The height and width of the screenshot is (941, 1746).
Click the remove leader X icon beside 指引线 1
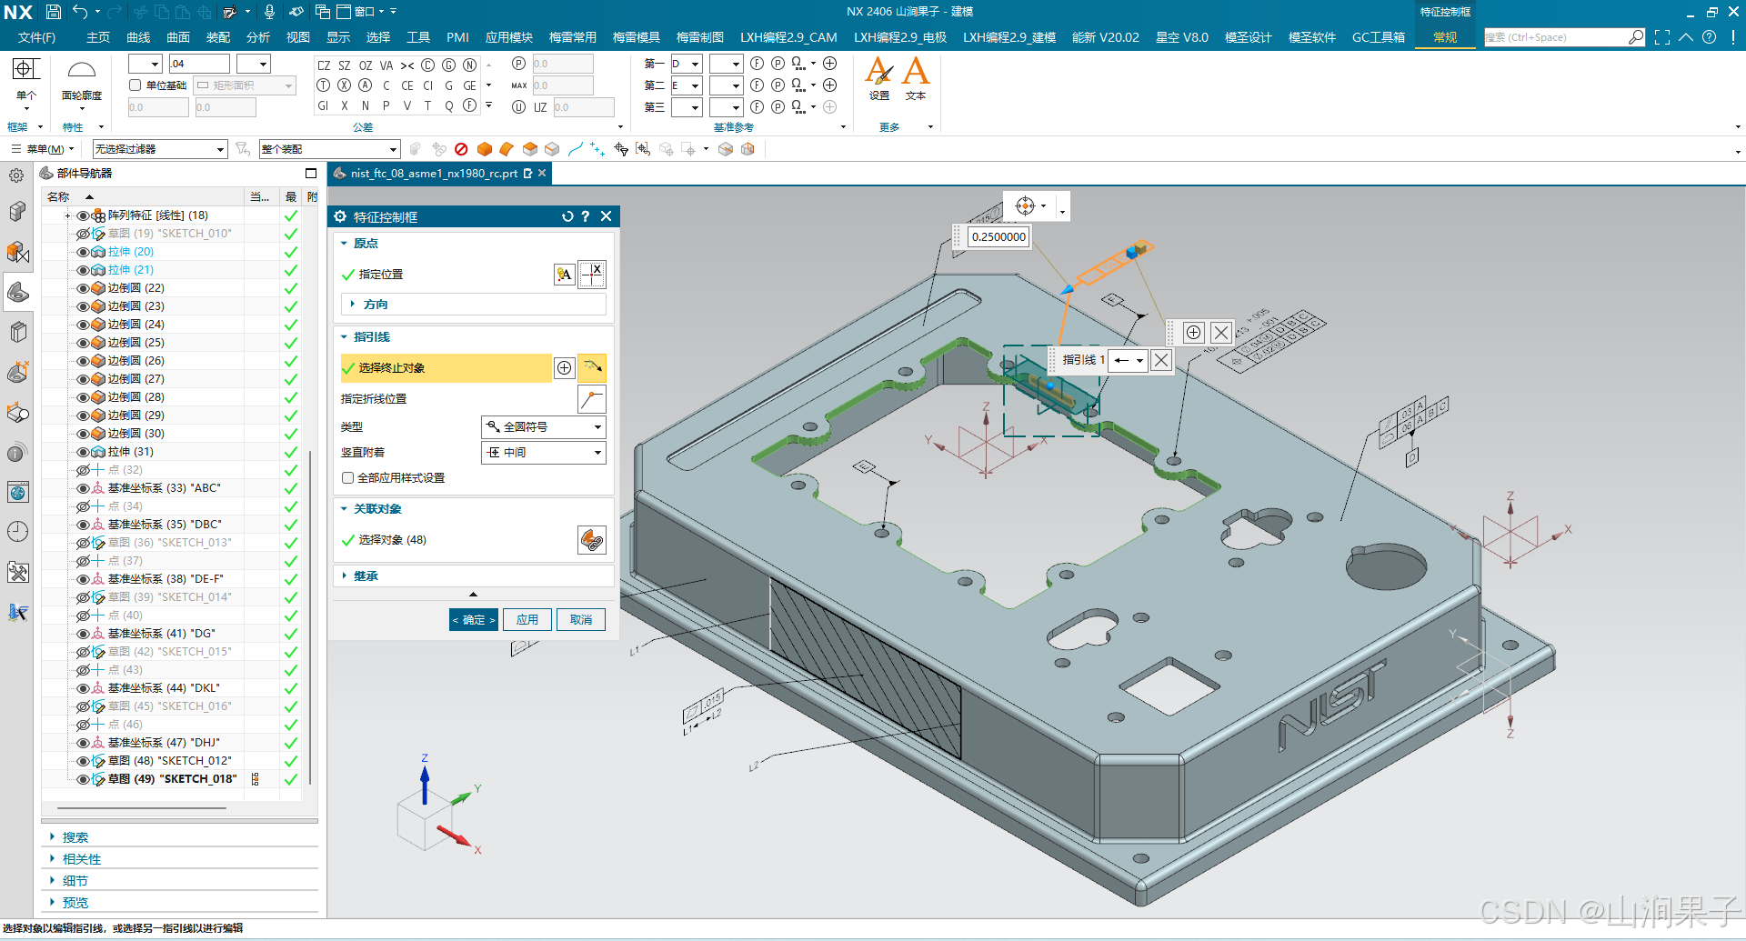1161,360
